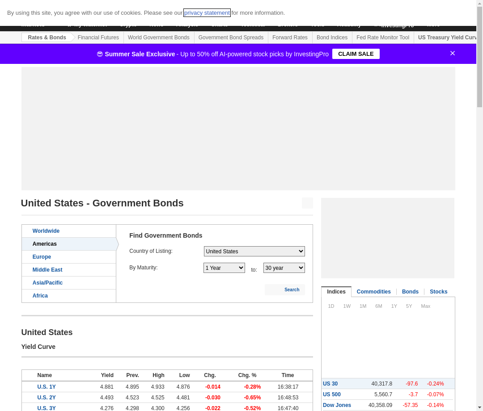Open Country of Listing dropdown
The width and height of the screenshot is (483, 411).
tap(254, 252)
